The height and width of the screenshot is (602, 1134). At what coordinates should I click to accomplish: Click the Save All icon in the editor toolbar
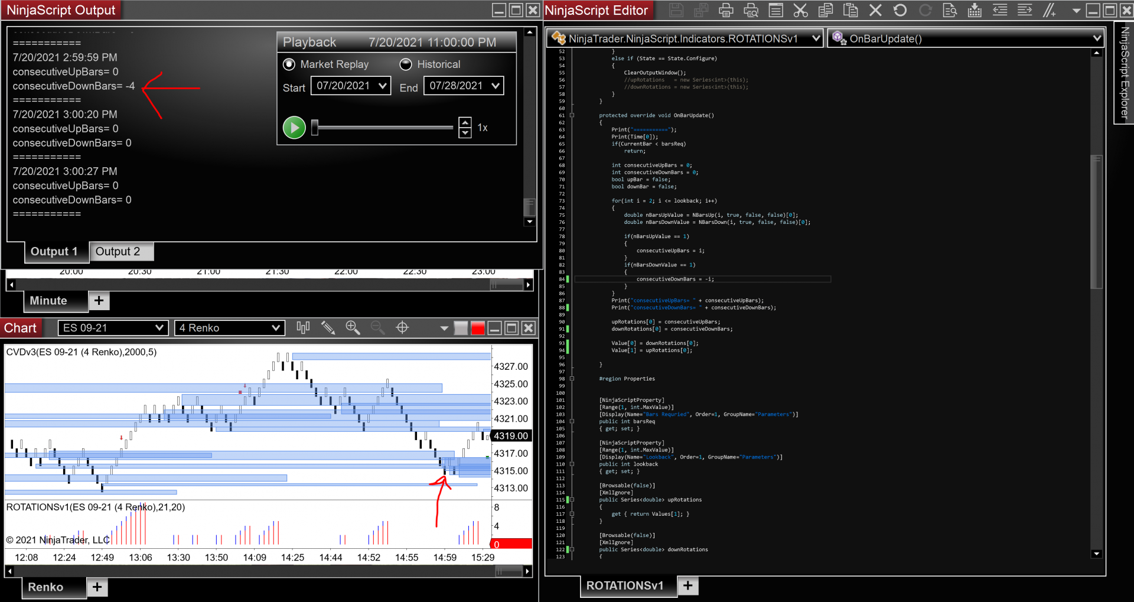point(701,10)
